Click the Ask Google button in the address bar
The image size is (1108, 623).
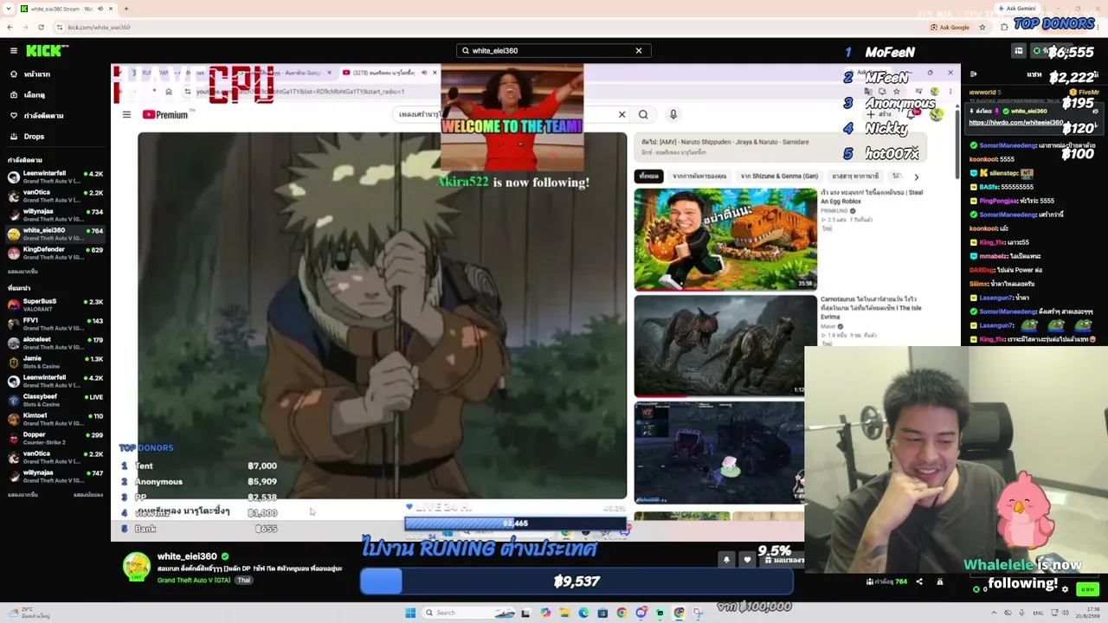pyautogui.click(x=950, y=27)
